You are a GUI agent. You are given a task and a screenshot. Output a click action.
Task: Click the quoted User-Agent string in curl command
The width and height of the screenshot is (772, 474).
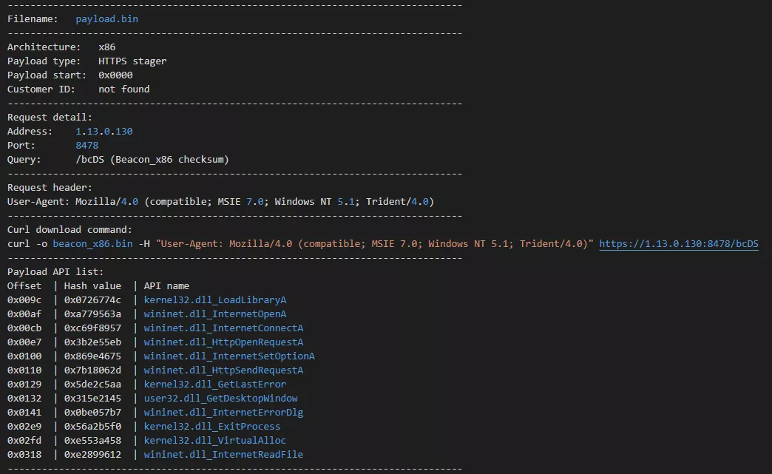point(374,243)
